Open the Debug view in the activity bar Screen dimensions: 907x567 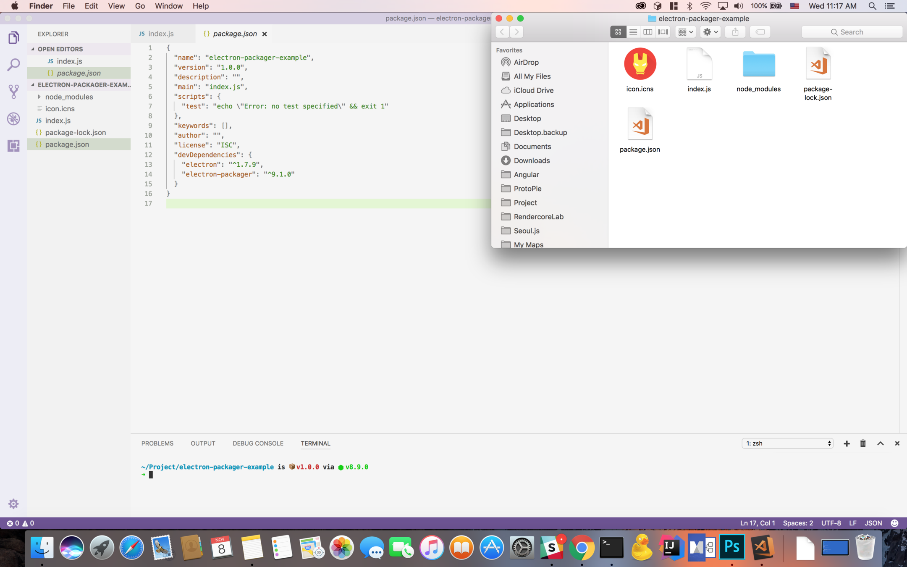click(13, 119)
